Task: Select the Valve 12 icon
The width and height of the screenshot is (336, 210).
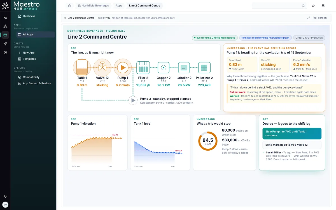Action: (102, 67)
